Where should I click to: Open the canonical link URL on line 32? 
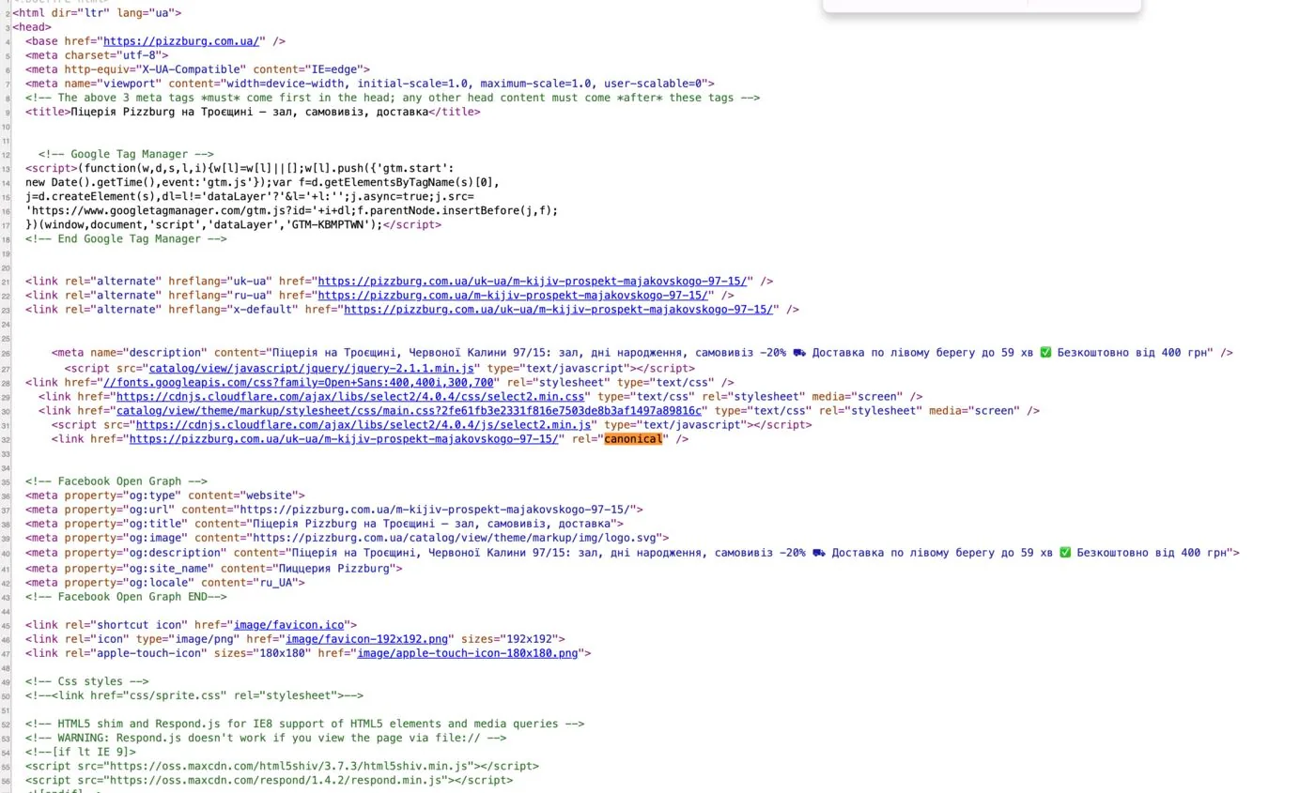pyautogui.click(x=344, y=439)
